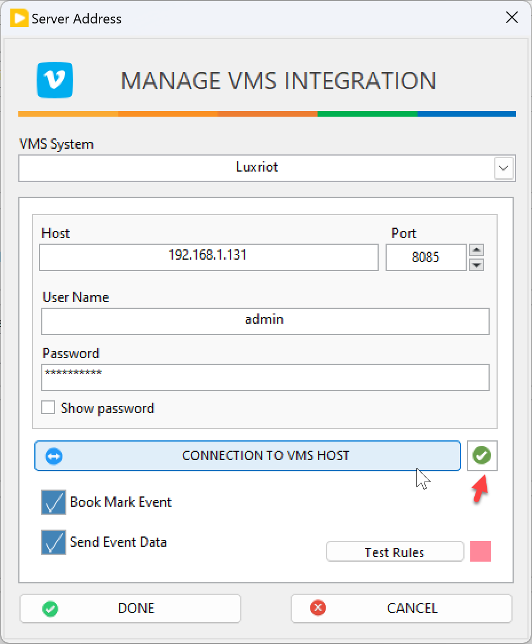Image resolution: width=532 pixels, height=644 pixels.
Task: Click the green check icon on DONE
Action: 50,608
